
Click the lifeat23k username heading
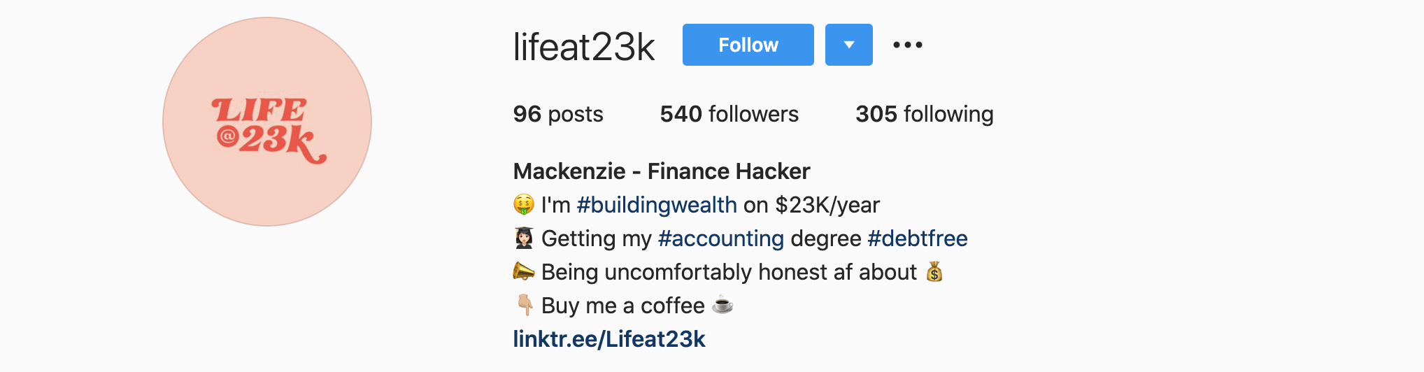584,47
